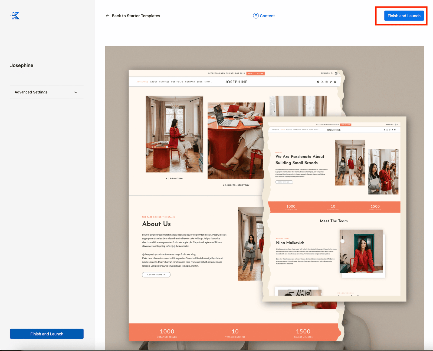Click the #1. Branding photo thumbnail
The width and height of the screenshot is (433, 351).
pos(174,134)
